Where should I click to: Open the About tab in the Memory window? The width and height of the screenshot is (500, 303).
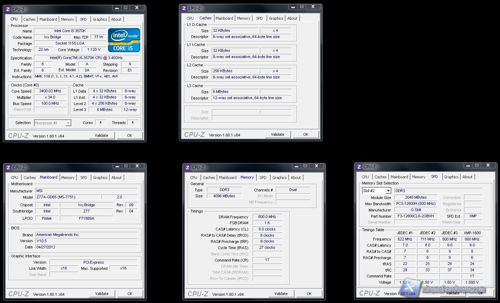pyautogui.click(x=296, y=178)
